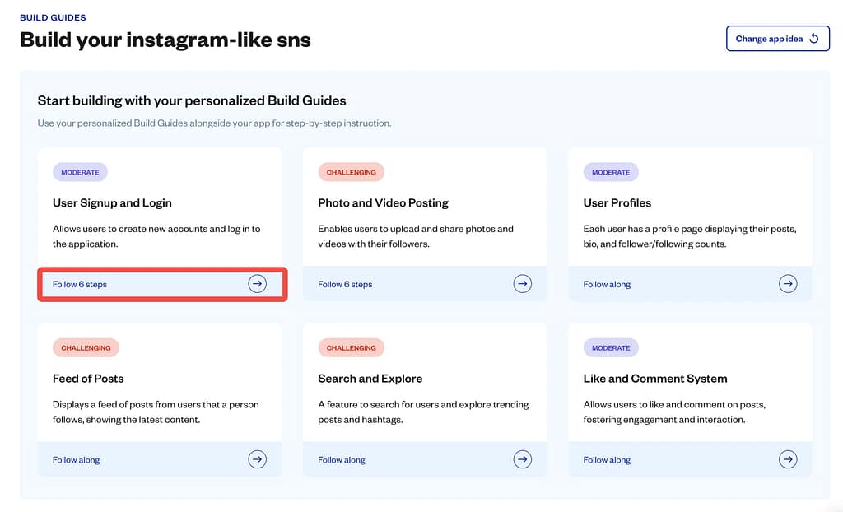Click "Follow 6 steps" under Photo and Video Posting

pyautogui.click(x=345, y=285)
